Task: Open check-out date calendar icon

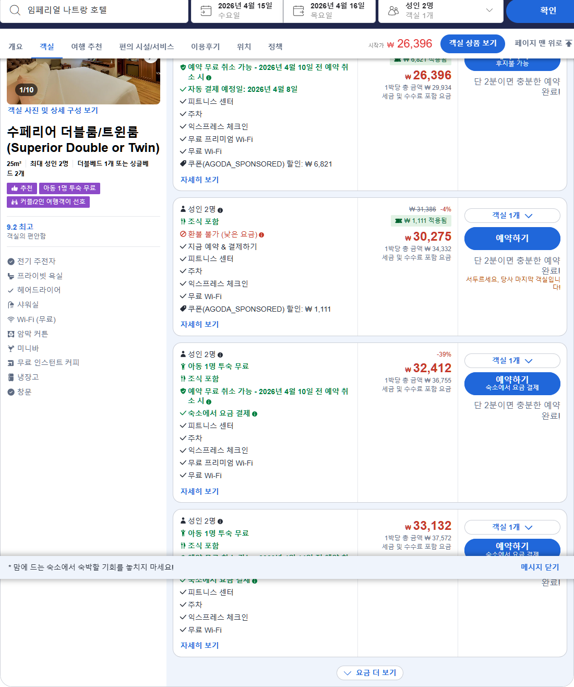Action: click(x=298, y=10)
